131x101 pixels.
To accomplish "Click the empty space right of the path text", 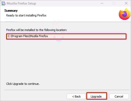I will click(x=87, y=36).
